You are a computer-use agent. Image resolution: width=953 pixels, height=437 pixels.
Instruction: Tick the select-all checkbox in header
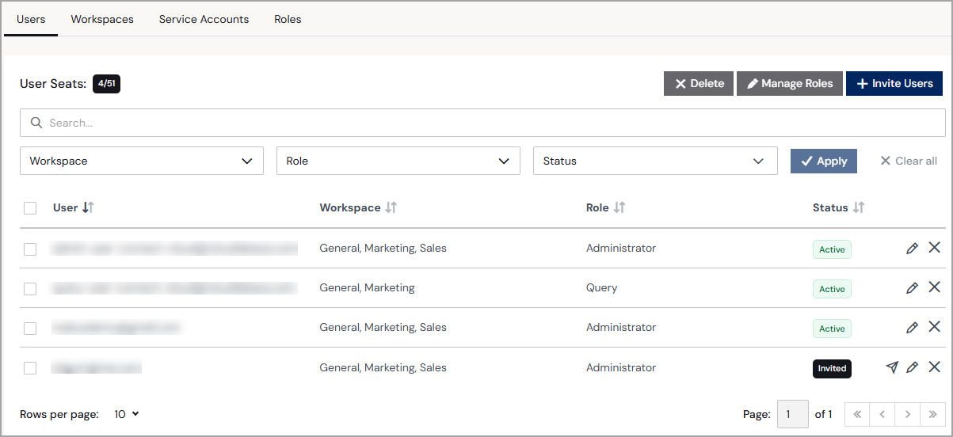pos(30,208)
